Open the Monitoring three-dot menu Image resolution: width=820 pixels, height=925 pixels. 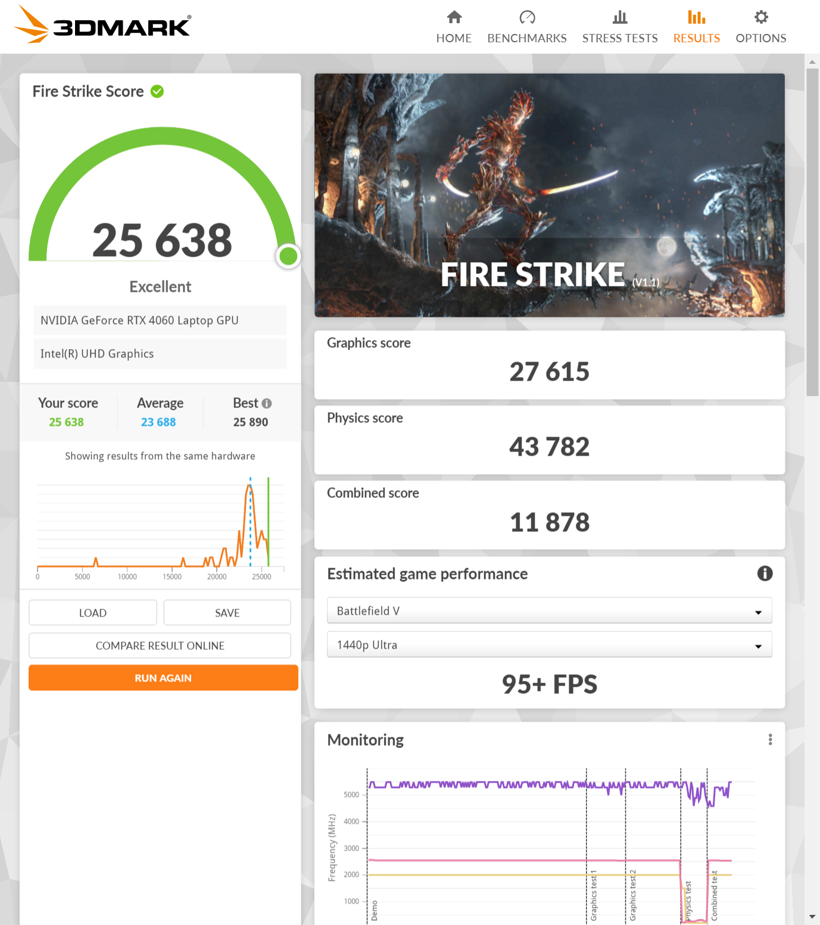click(770, 740)
